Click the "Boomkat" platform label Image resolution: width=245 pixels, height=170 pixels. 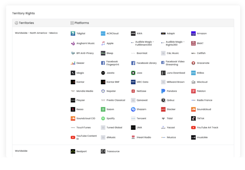[142, 53]
